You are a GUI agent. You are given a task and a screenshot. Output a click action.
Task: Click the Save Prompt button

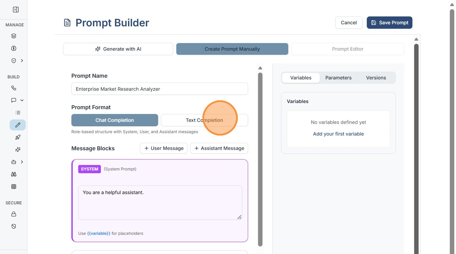[389, 23]
